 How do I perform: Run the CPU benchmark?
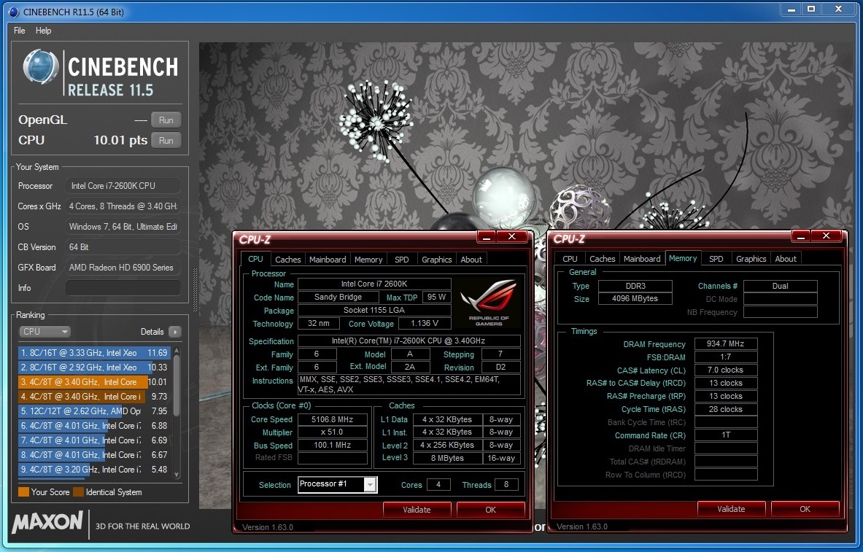pyautogui.click(x=166, y=140)
